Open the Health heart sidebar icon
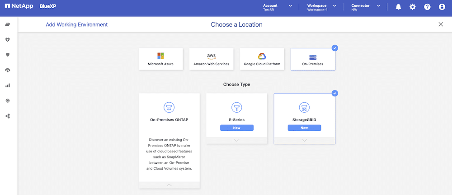The width and height of the screenshot is (452, 195). click(x=8, y=39)
